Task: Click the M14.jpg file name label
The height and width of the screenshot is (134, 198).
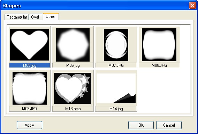Action: 116,109
